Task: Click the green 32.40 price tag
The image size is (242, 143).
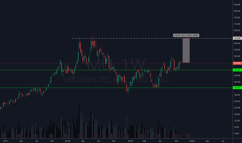Action: coord(237,88)
